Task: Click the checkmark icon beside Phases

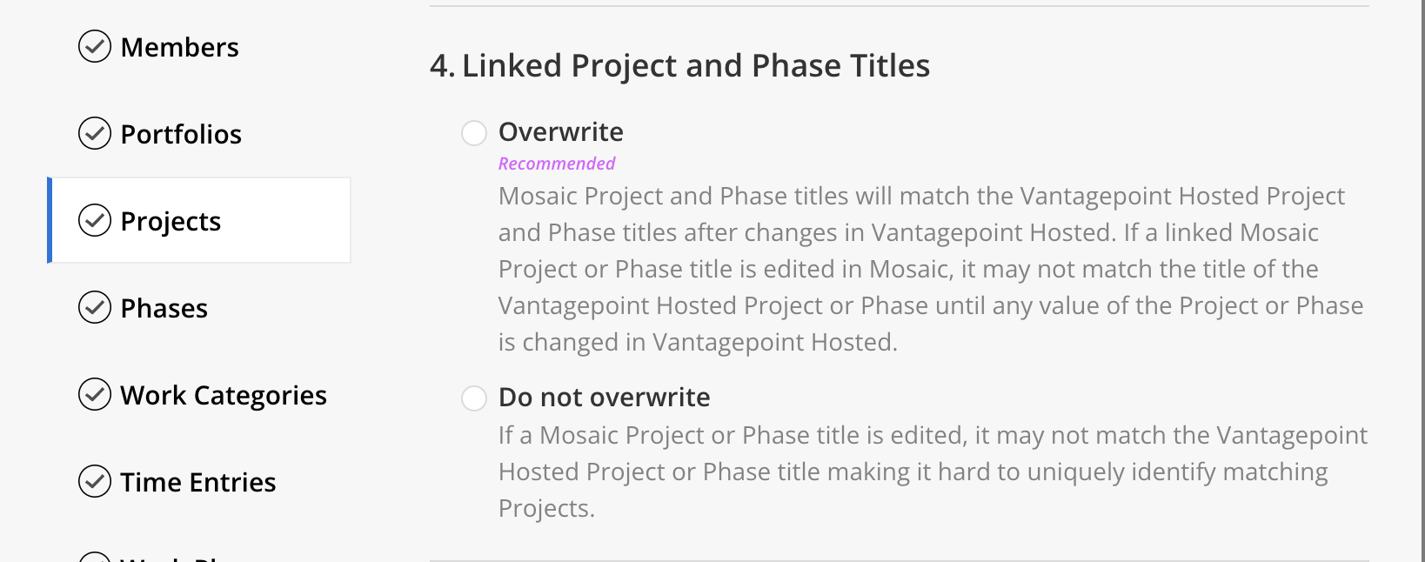Action: [x=95, y=308]
